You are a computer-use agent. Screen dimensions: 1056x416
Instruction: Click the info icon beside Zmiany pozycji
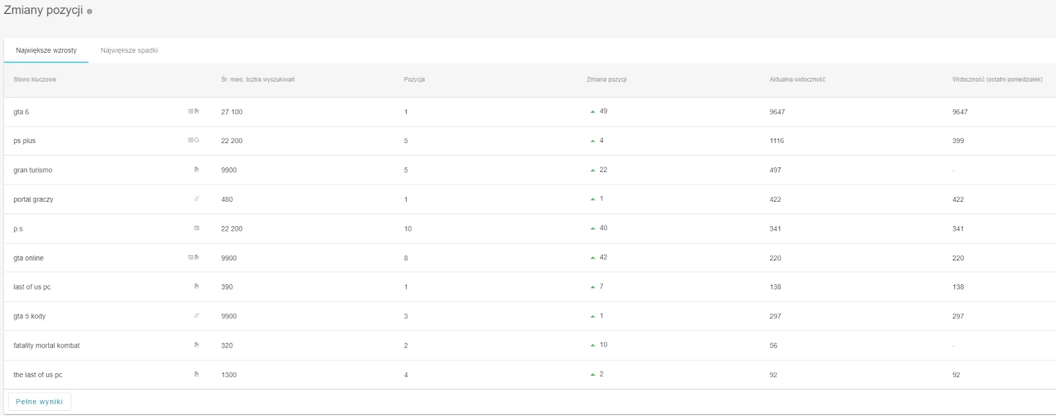click(x=90, y=11)
